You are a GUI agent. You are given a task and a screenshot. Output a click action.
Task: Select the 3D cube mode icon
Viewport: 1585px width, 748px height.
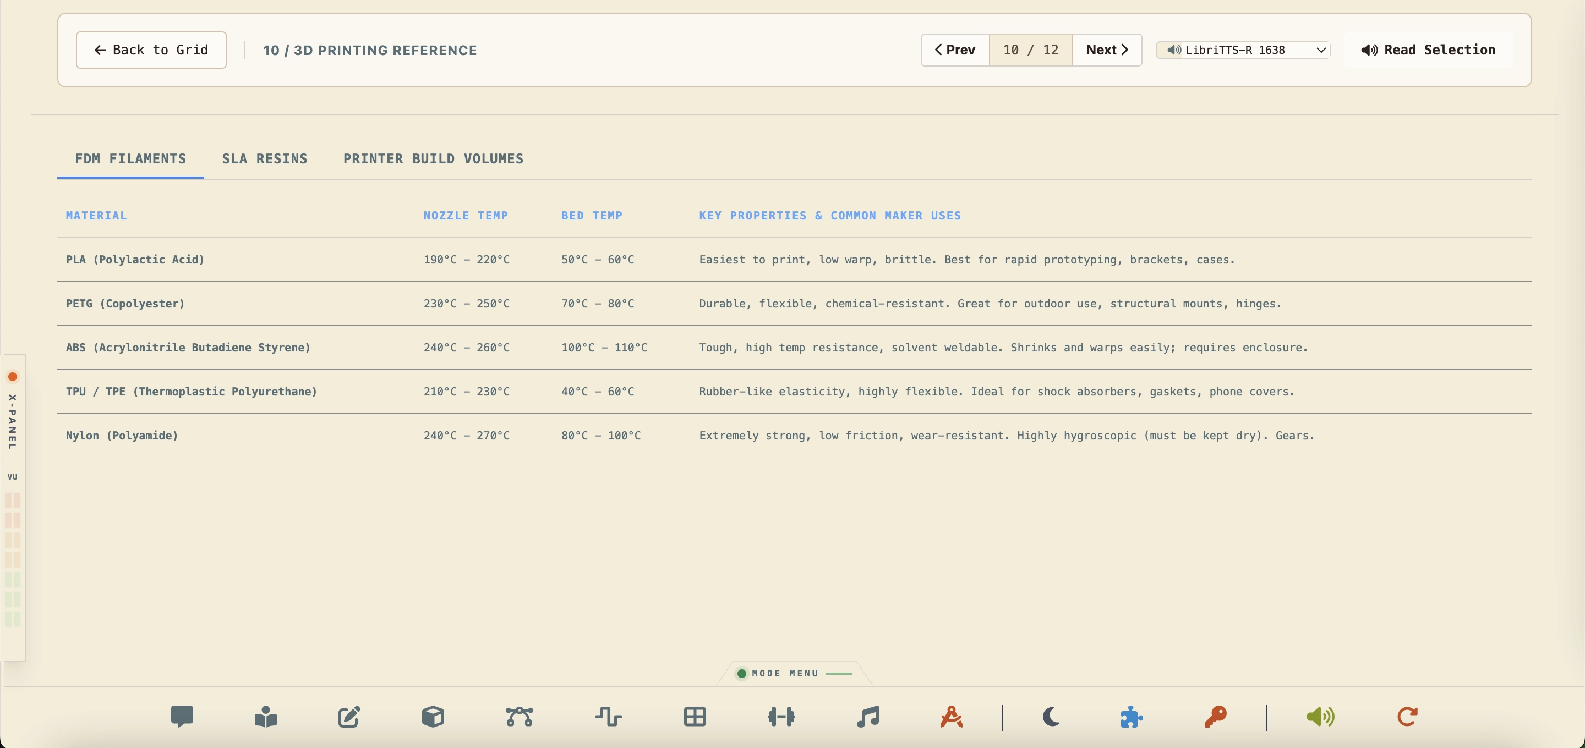coord(433,717)
